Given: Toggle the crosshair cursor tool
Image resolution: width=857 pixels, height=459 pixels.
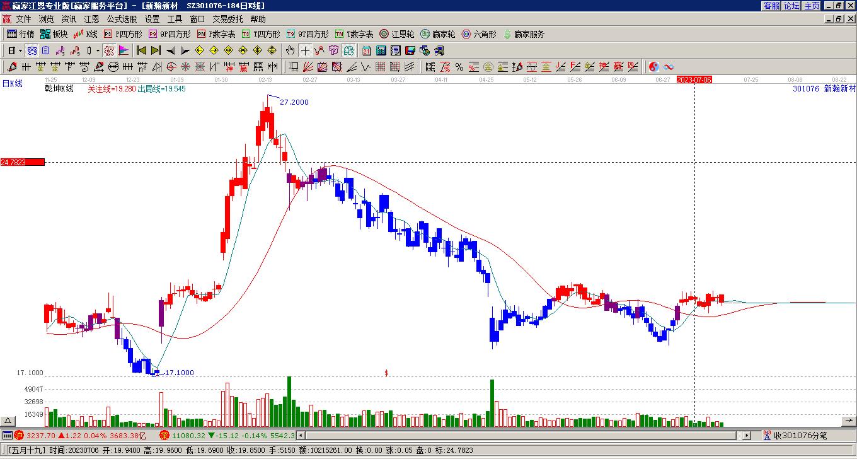Looking at the screenshot, I should pyautogui.click(x=305, y=50).
